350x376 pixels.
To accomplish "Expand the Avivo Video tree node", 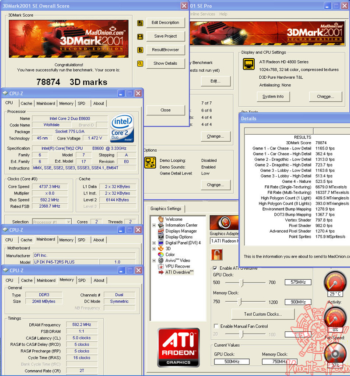I will coord(154,261).
